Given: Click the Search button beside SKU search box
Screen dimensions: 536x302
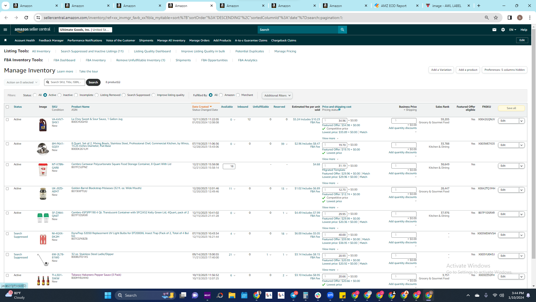Looking at the screenshot, I should click(x=93, y=82).
